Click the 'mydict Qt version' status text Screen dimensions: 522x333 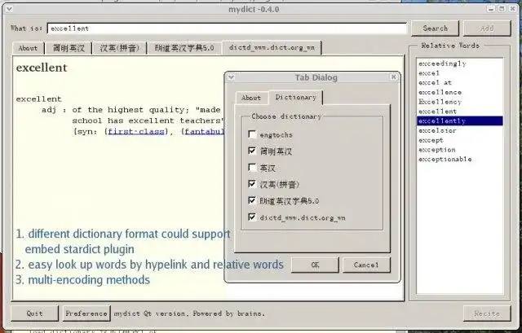click(189, 313)
